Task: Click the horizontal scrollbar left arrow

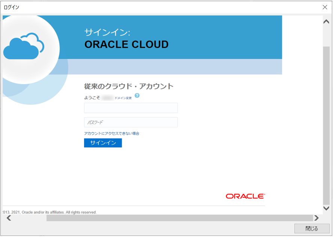Action: click(x=9, y=218)
